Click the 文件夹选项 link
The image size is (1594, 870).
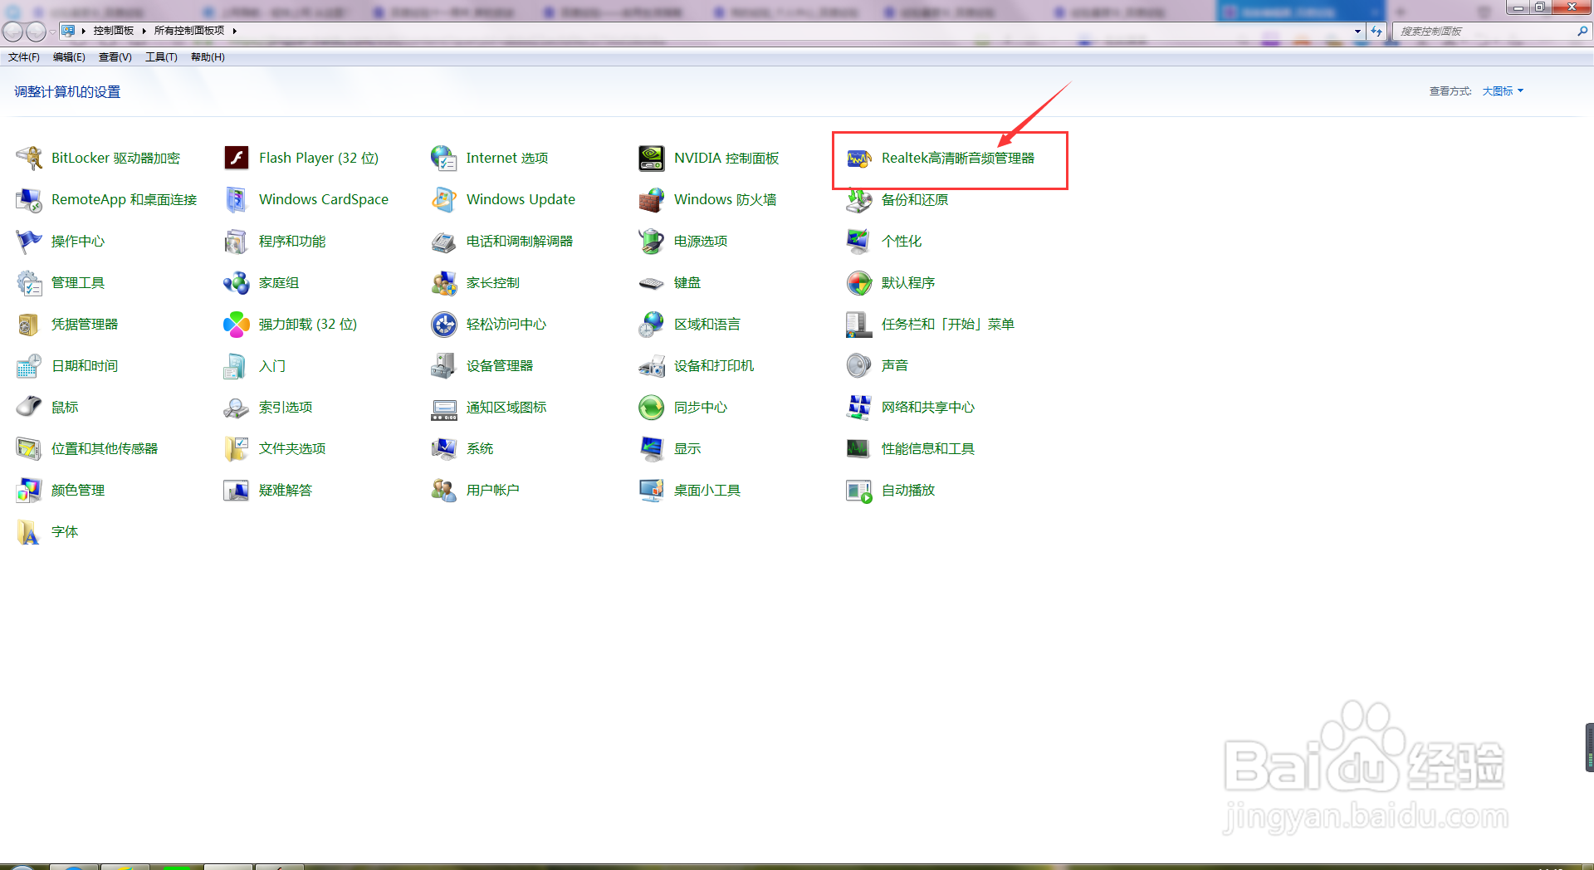click(x=292, y=448)
